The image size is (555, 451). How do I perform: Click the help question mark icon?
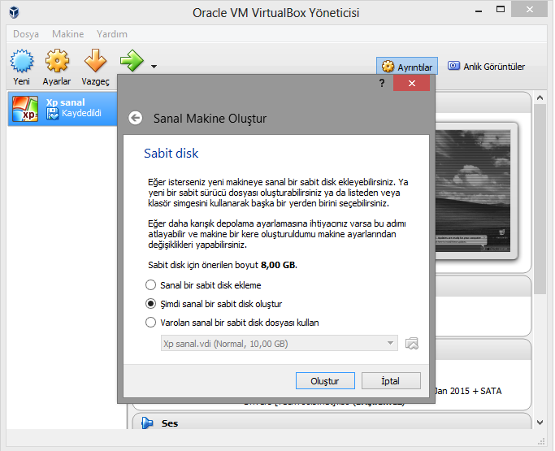tap(382, 83)
